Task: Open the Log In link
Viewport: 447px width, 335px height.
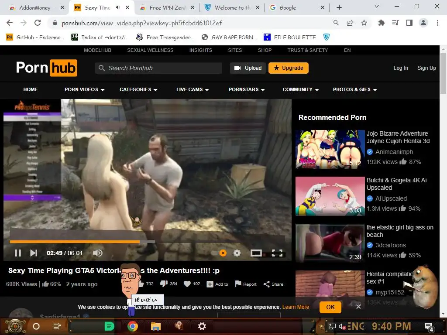Action: (401, 68)
